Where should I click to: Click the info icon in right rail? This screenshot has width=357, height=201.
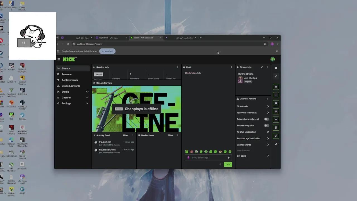[276, 68]
